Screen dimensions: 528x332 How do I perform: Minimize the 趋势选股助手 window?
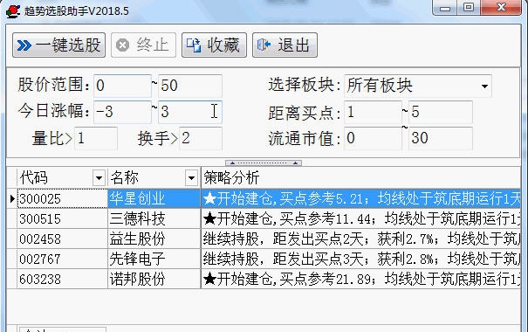445,7
